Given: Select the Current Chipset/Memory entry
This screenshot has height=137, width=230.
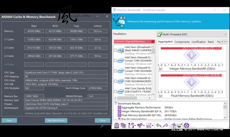Looking at the screenshot, I should tap(134, 41).
